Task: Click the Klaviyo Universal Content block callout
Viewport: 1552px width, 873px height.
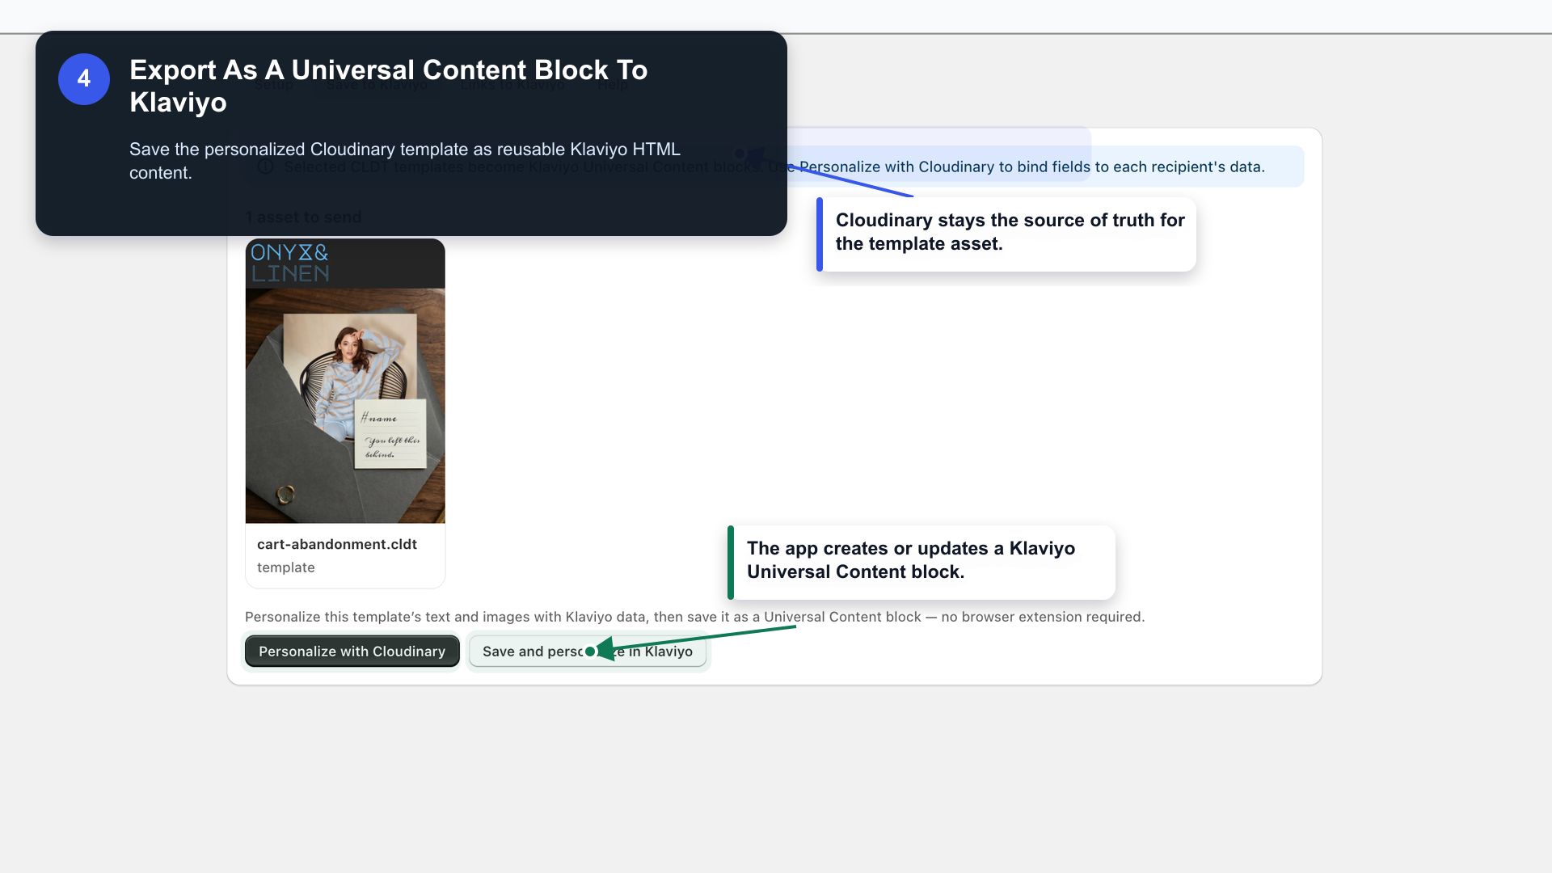Action: (x=921, y=561)
